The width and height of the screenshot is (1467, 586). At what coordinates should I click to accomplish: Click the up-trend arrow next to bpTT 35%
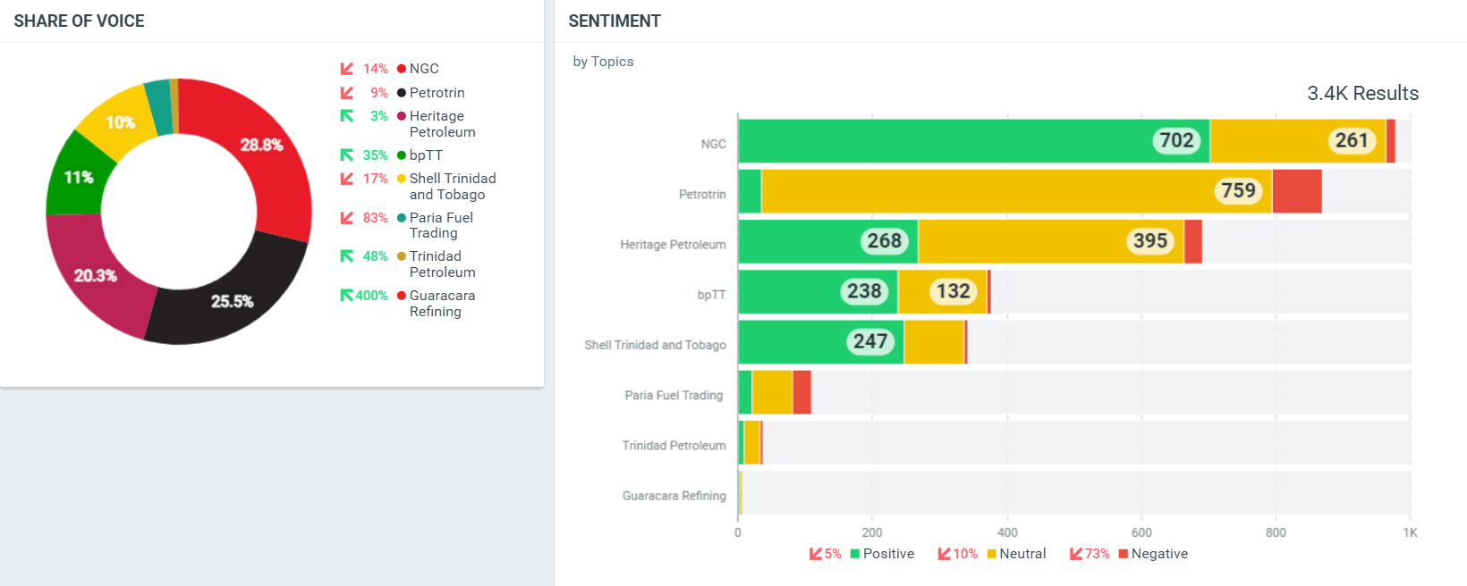coord(346,155)
